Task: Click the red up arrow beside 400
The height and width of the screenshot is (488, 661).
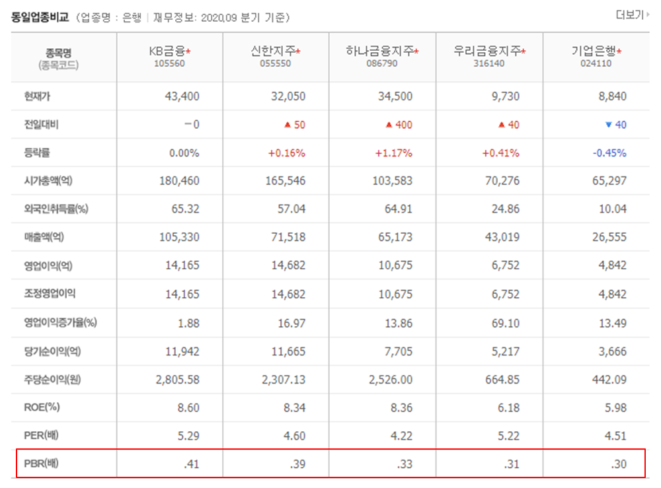Action: (x=389, y=125)
